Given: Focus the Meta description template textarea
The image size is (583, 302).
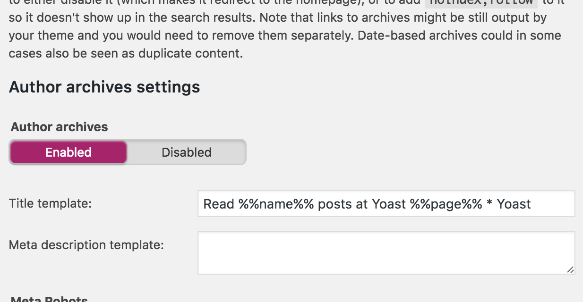Looking at the screenshot, I should pyautogui.click(x=386, y=253).
